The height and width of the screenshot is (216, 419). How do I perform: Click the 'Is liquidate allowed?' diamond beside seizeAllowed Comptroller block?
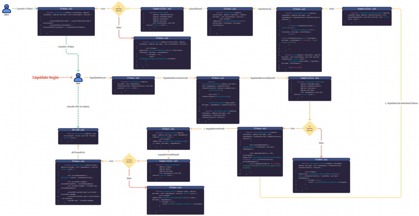119,9
